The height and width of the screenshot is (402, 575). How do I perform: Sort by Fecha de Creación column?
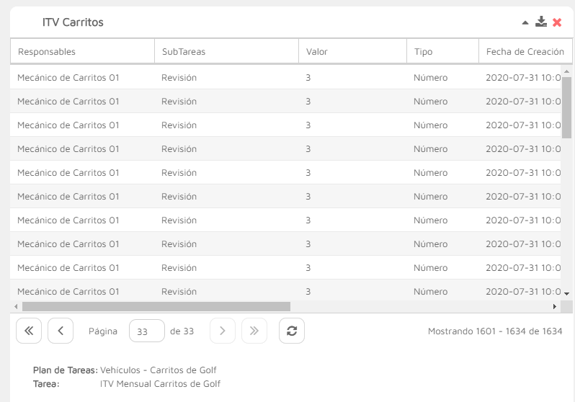525,52
